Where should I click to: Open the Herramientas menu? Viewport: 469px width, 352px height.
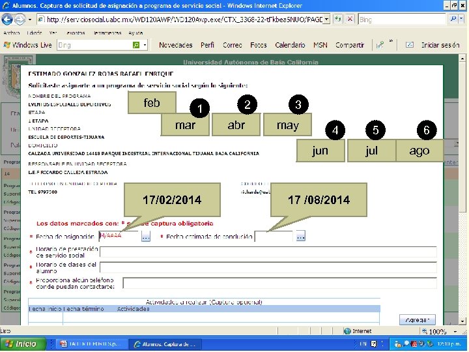(107, 33)
